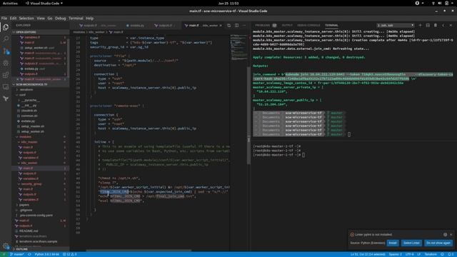The height and width of the screenshot is (257, 457).
Task: Open errors and warnings count in status bar
Action: pyautogui.click(x=70, y=254)
